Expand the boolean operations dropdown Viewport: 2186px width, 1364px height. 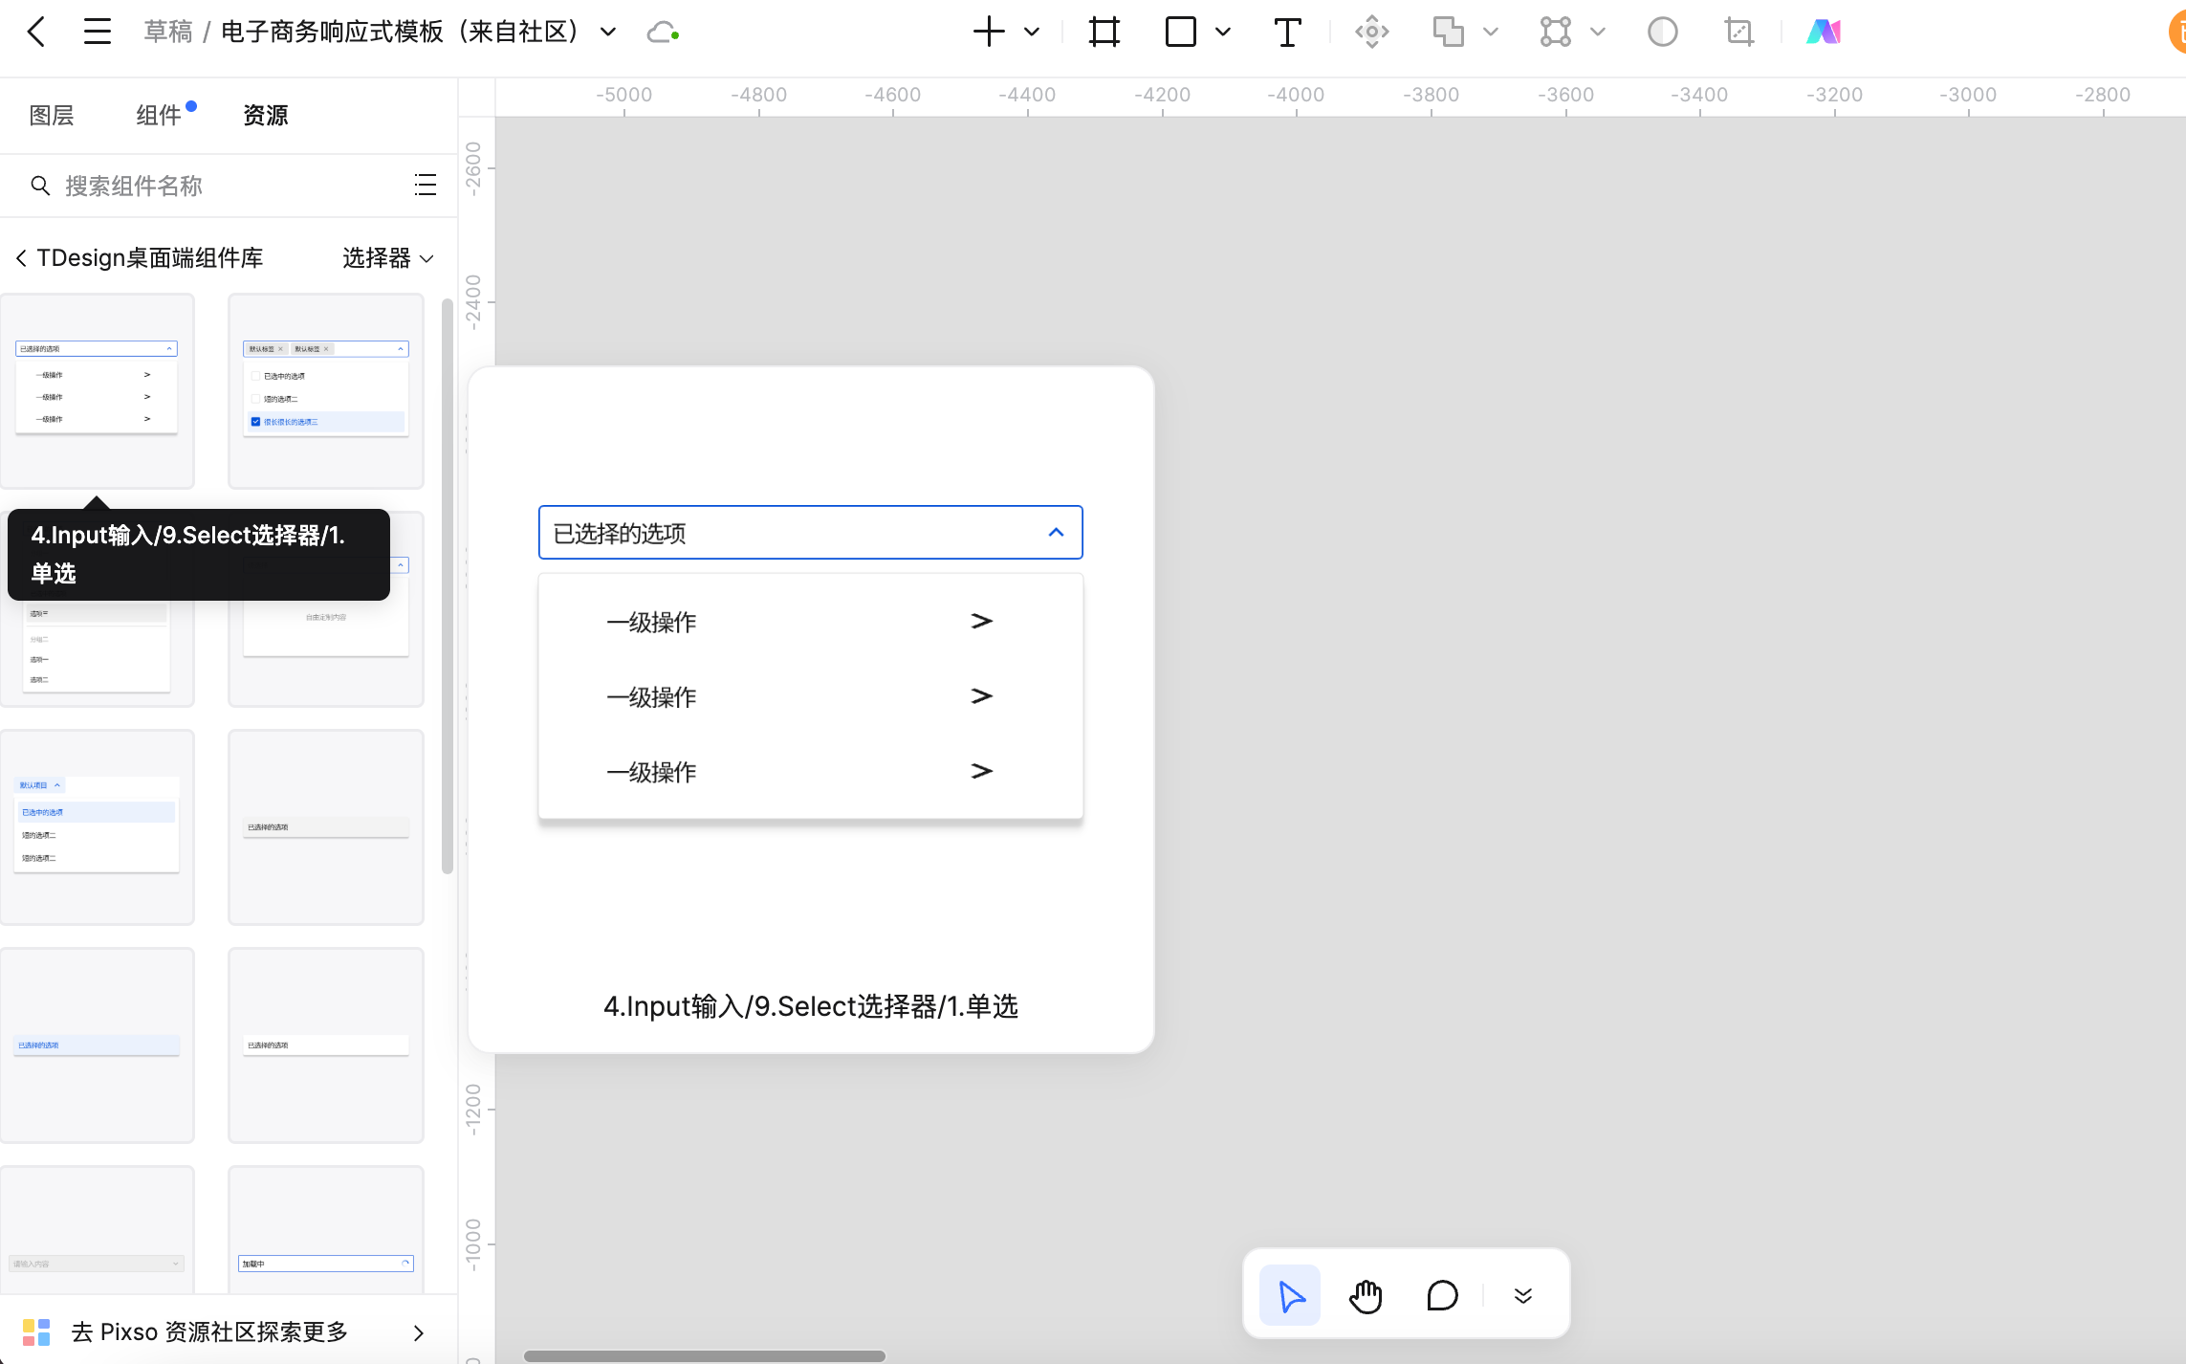(x=1491, y=32)
